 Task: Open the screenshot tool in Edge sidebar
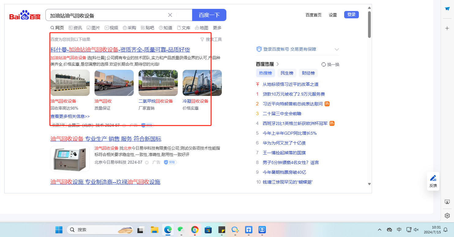[x=447, y=202]
